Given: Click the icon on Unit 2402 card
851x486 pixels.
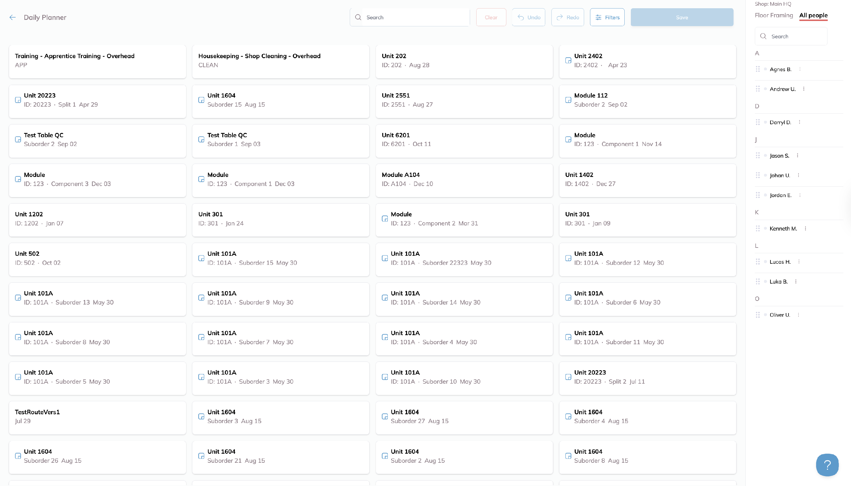Looking at the screenshot, I should (x=568, y=60).
